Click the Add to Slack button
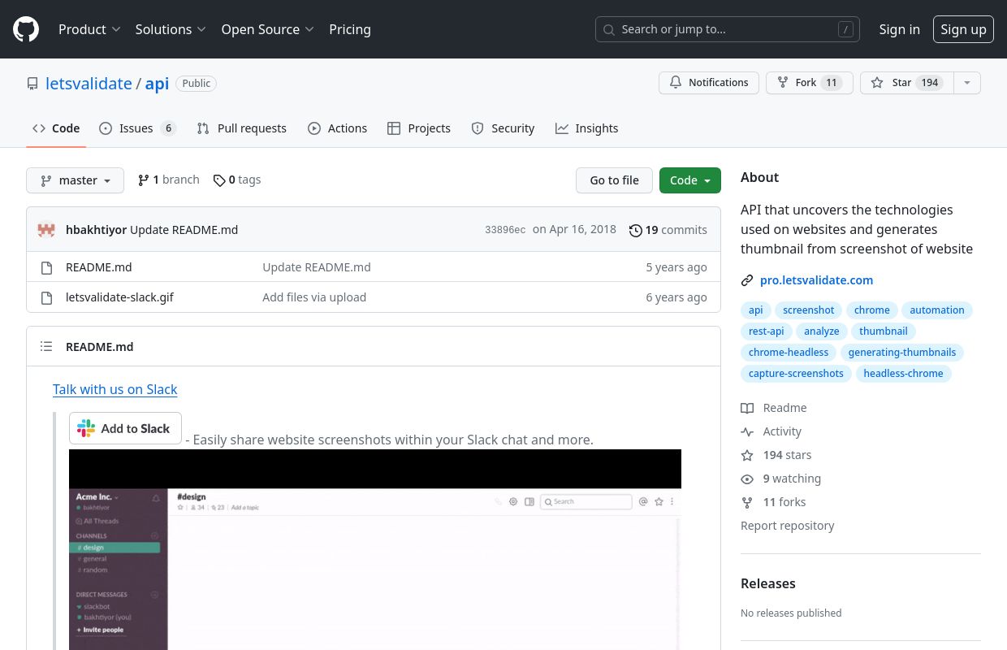Image resolution: width=1007 pixels, height=650 pixels. [125, 428]
